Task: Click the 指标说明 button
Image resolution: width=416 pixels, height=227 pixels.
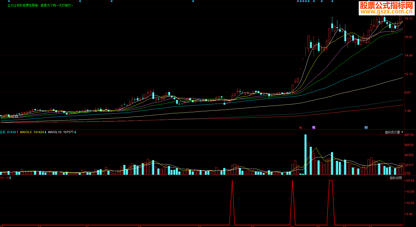Action: (x=396, y=178)
